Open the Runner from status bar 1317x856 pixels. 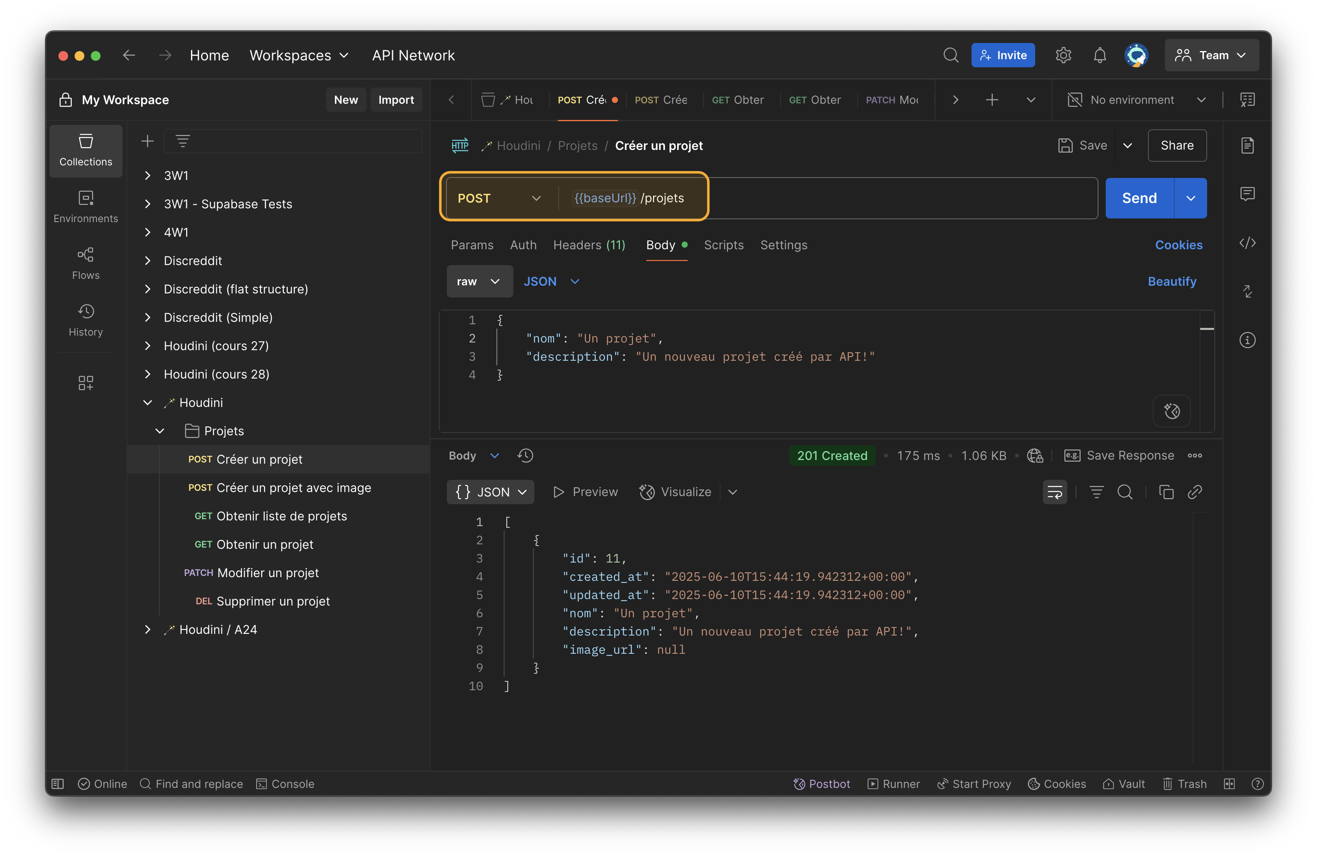click(x=893, y=783)
